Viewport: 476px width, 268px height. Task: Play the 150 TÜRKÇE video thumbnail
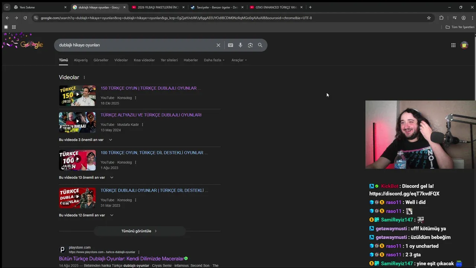point(77,96)
